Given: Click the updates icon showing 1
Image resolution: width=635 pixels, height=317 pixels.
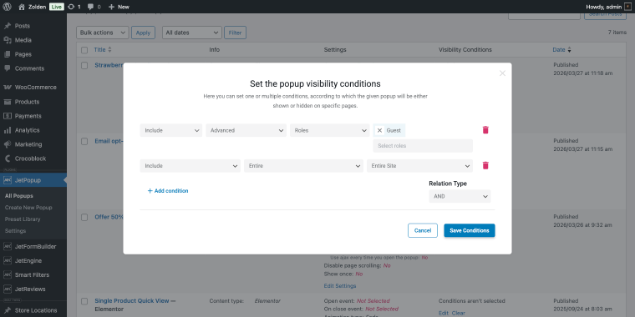Looking at the screenshot, I should click(x=71, y=7).
